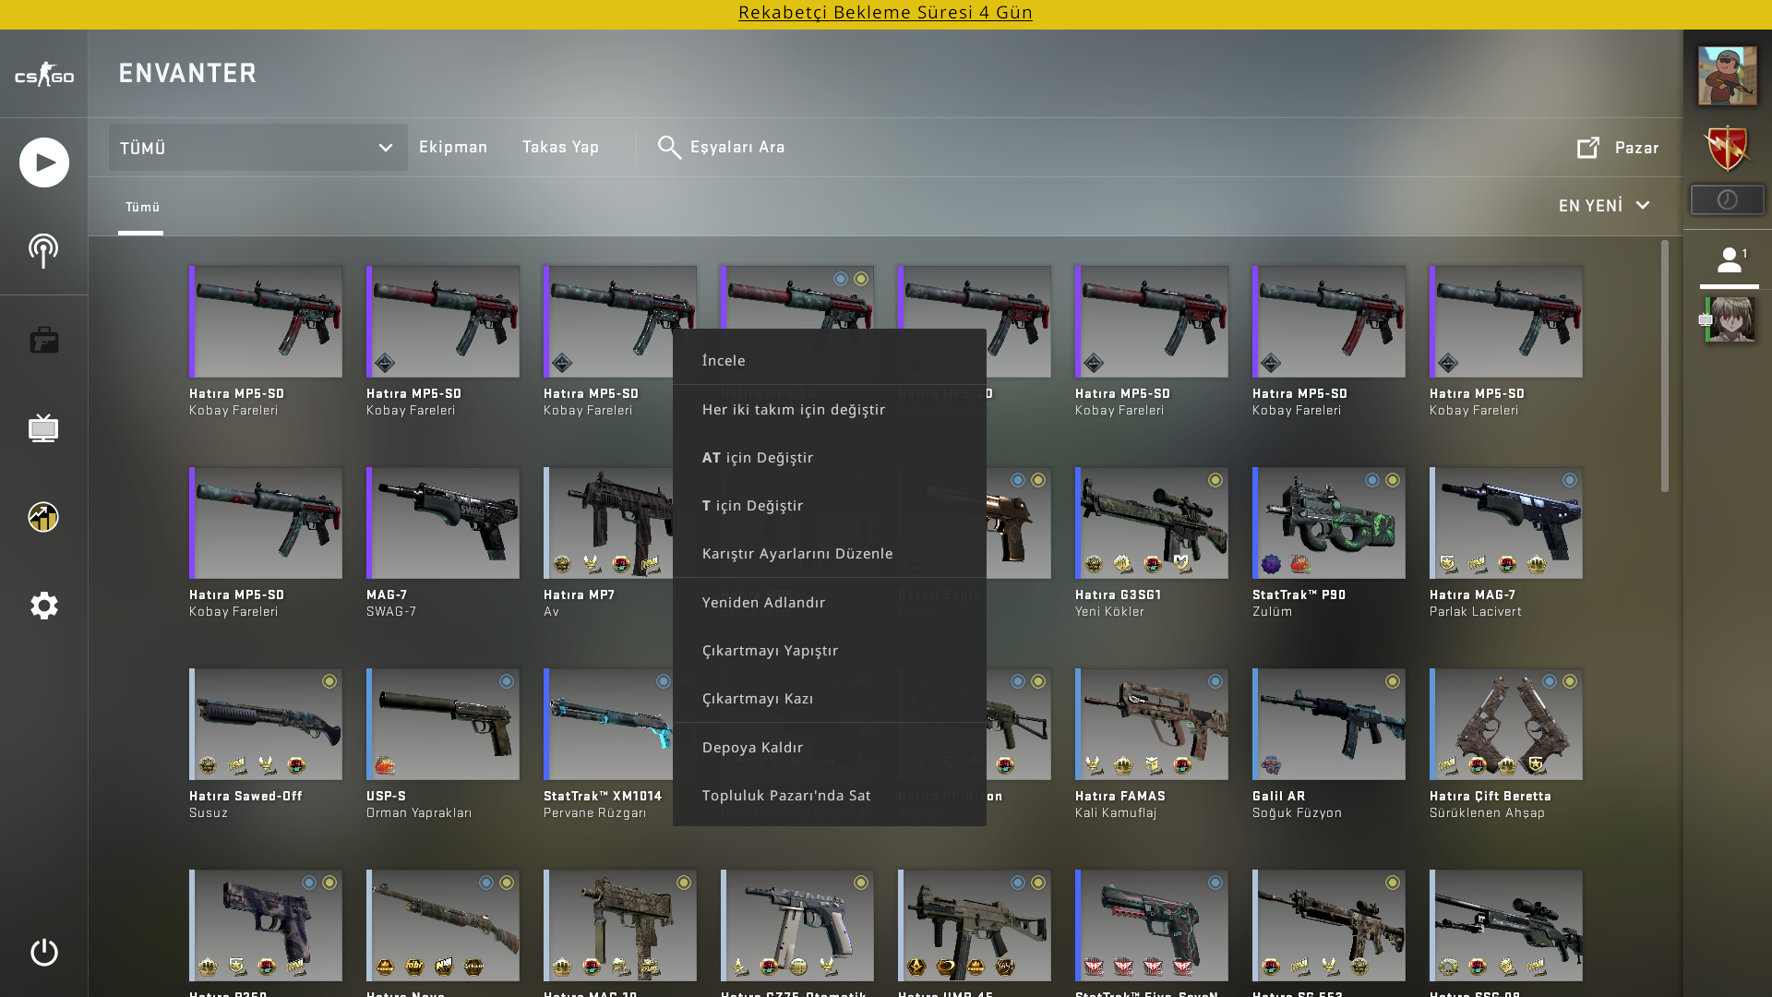Click the power quit icon
The width and height of the screenshot is (1772, 997).
click(43, 952)
